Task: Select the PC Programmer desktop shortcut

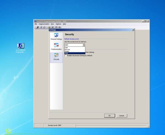Action: click(21, 48)
